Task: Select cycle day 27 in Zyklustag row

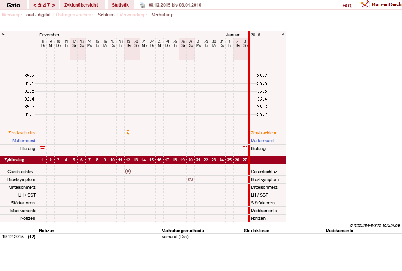Action: [x=245, y=160]
